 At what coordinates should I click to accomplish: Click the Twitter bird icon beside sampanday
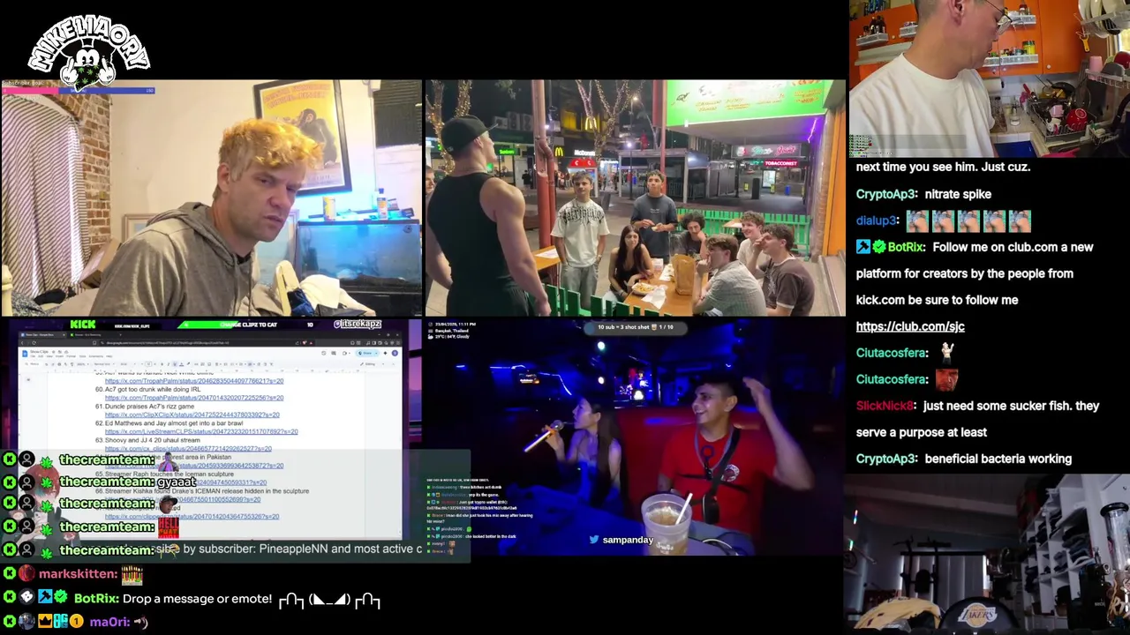tap(594, 540)
